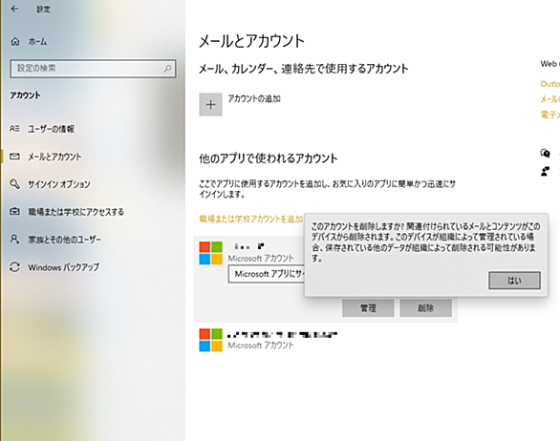Click the アカウント sidebar section heading
The image size is (560, 441).
pyautogui.click(x=25, y=95)
